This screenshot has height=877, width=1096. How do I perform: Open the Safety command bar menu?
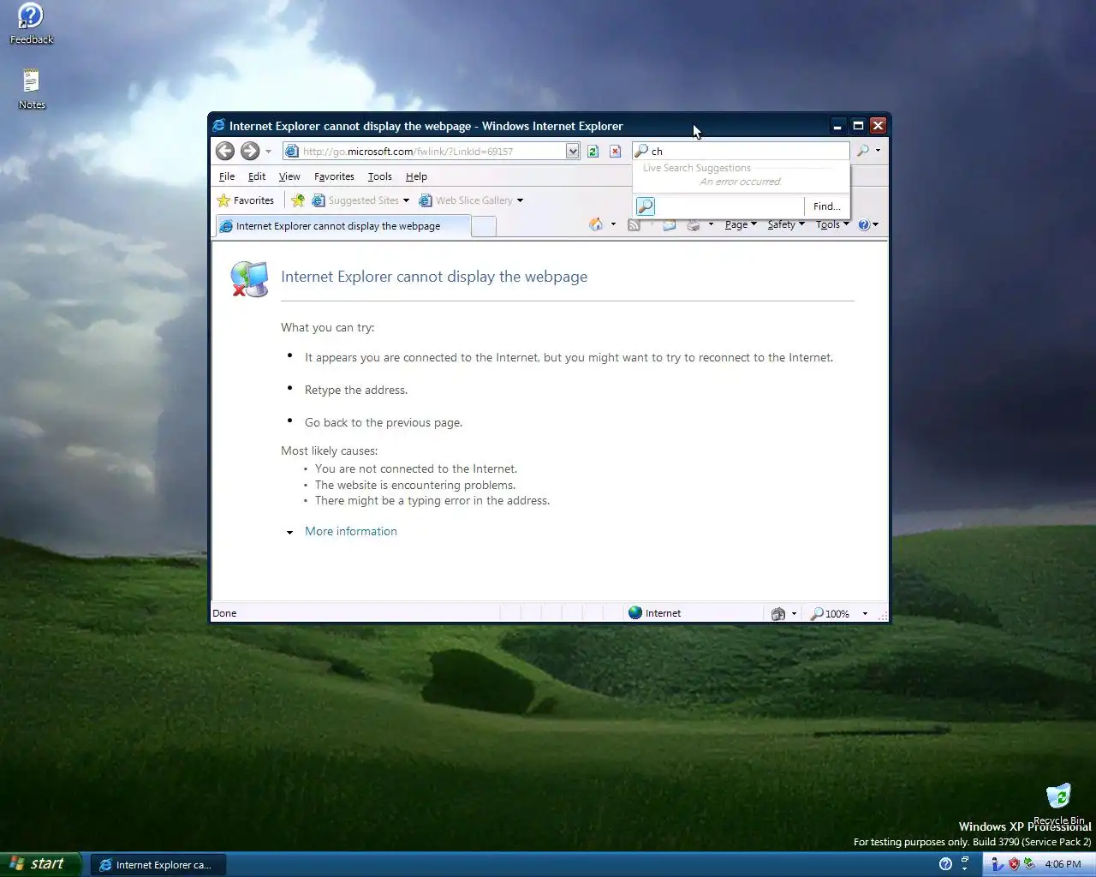[786, 224]
